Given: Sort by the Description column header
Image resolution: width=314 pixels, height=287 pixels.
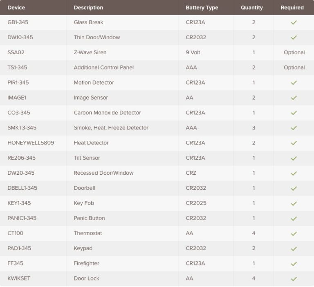Looking at the screenshot, I should [x=88, y=7].
